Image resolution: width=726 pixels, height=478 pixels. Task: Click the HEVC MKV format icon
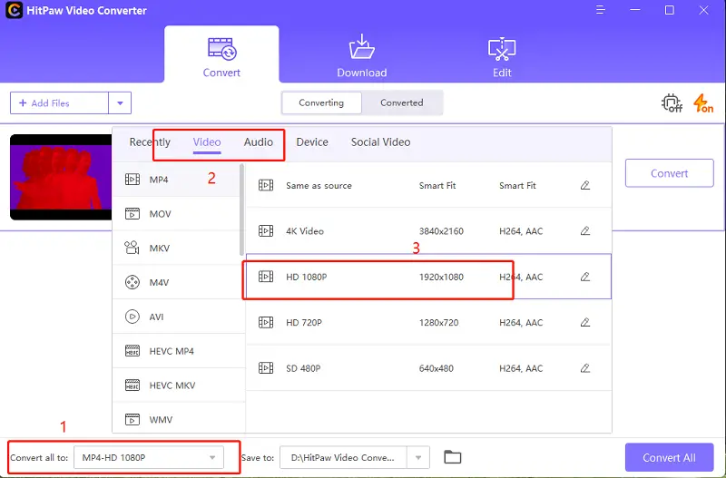click(132, 385)
